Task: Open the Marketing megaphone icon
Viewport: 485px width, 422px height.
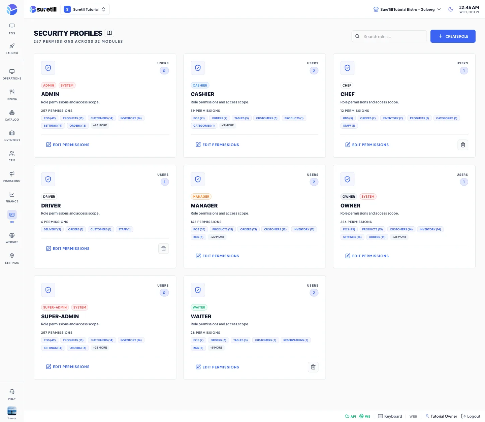Action: click(x=12, y=177)
